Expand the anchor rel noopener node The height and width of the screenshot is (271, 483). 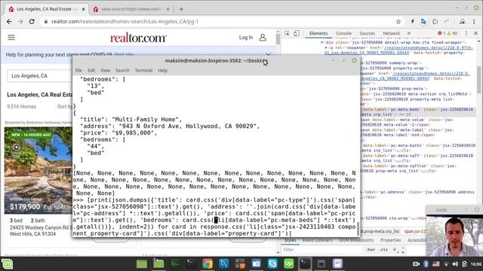(326, 47)
